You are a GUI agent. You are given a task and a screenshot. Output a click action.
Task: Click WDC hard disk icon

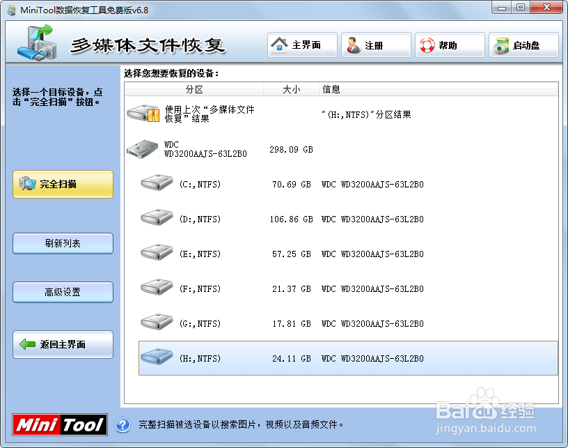[143, 149]
